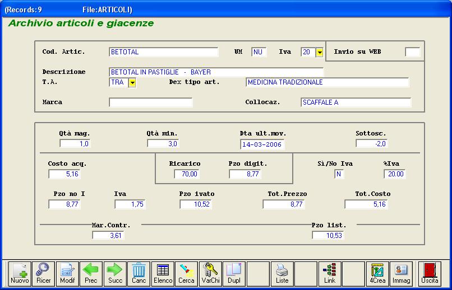
Task: Click the Tot.Prezzo field
Action: tap(284, 204)
